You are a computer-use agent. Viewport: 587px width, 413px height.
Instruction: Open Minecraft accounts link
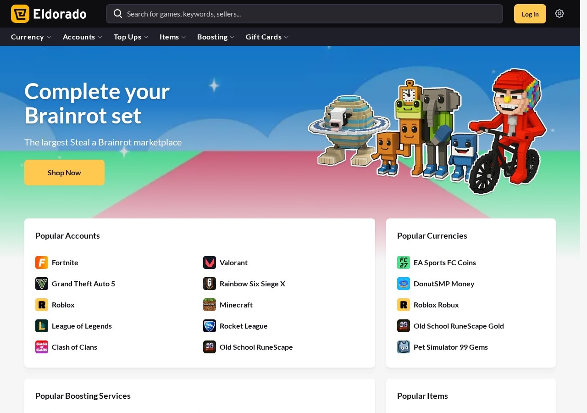(236, 305)
